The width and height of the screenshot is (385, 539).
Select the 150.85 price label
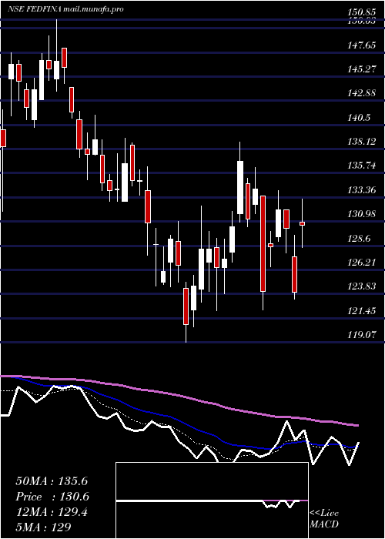pyautogui.click(x=361, y=13)
